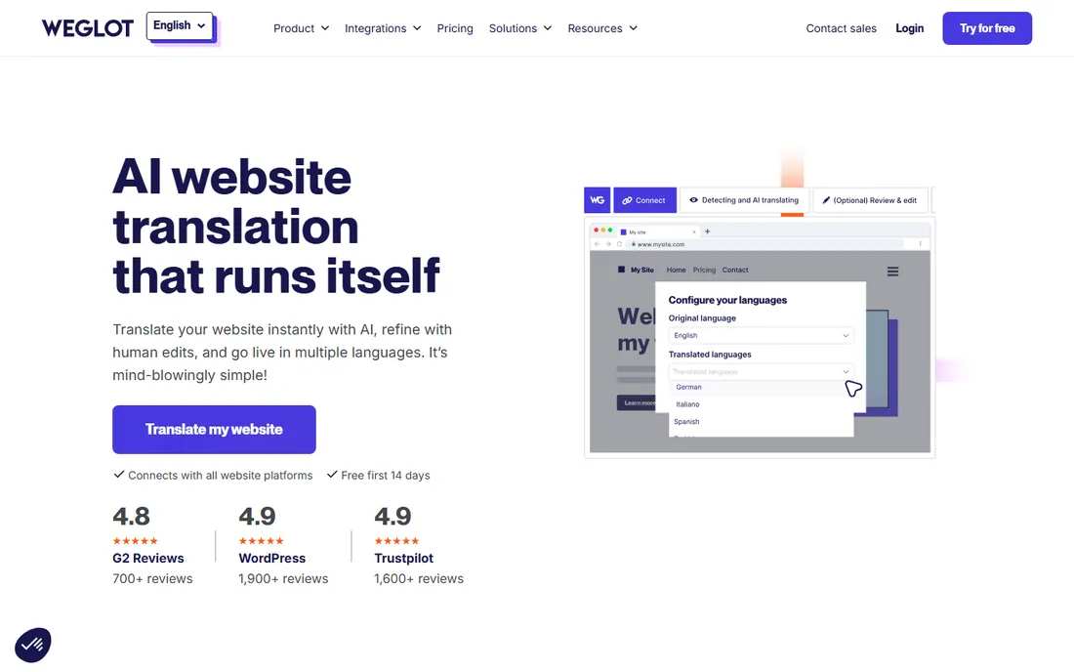Expand the Solutions menu
The image size is (1074, 672).
tap(519, 28)
